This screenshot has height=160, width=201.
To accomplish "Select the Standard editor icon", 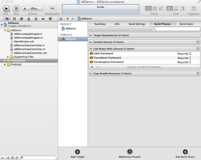I will (x=148, y=9).
